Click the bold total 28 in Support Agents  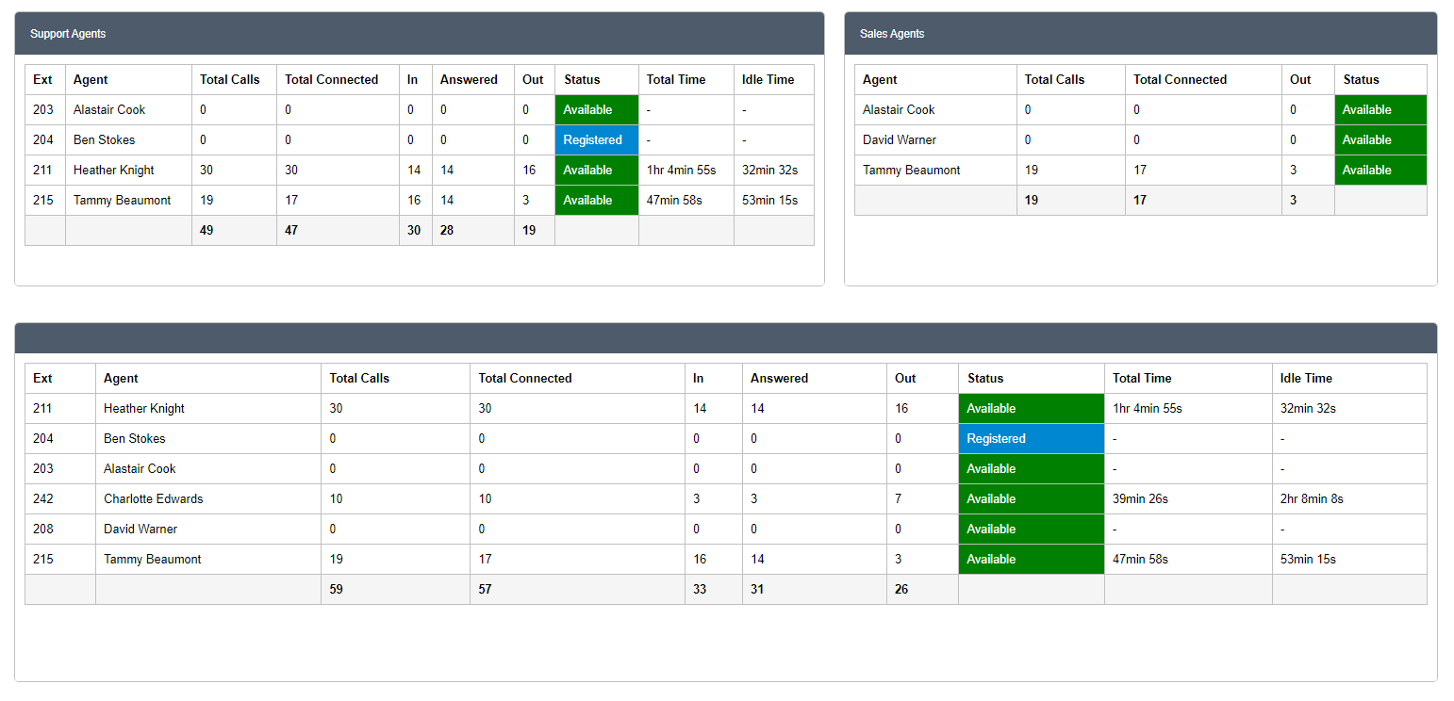(x=447, y=231)
